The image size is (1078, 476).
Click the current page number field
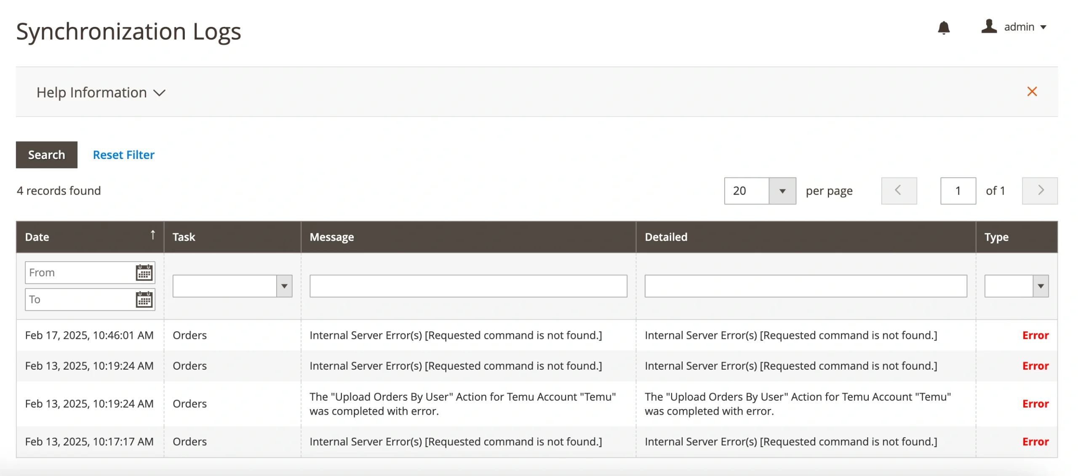958,191
